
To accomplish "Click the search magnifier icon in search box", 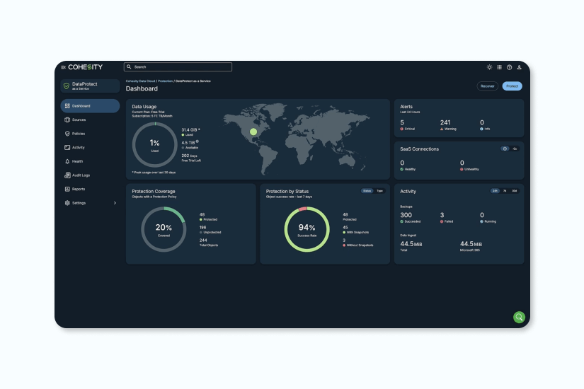I will (x=129, y=67).
